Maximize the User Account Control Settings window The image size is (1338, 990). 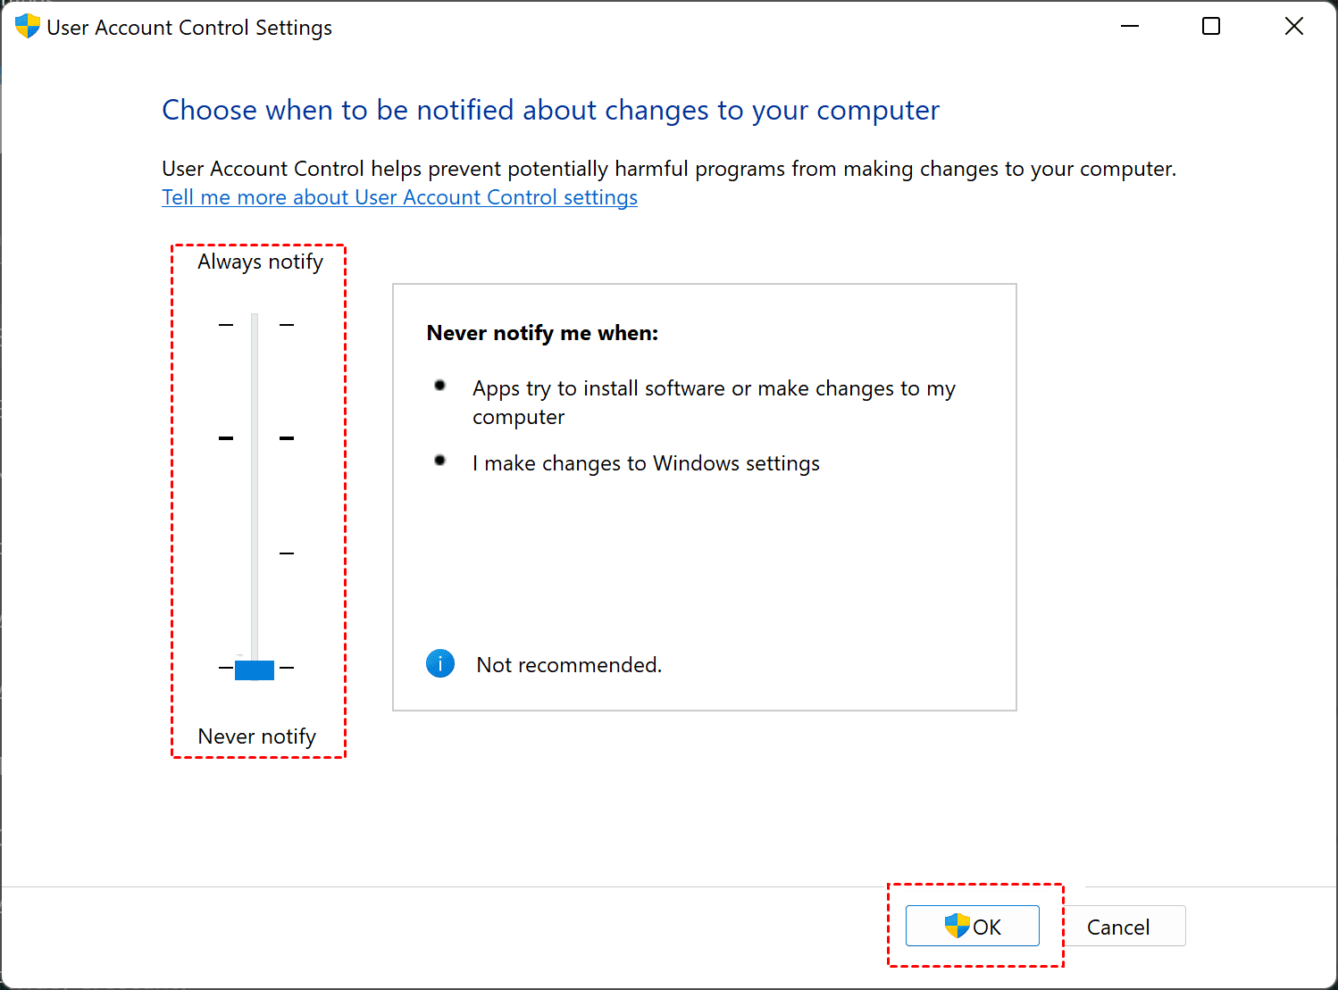[1211, 27]
